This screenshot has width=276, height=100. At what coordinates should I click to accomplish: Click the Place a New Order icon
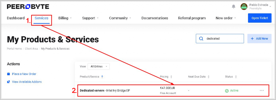(8, 74)
